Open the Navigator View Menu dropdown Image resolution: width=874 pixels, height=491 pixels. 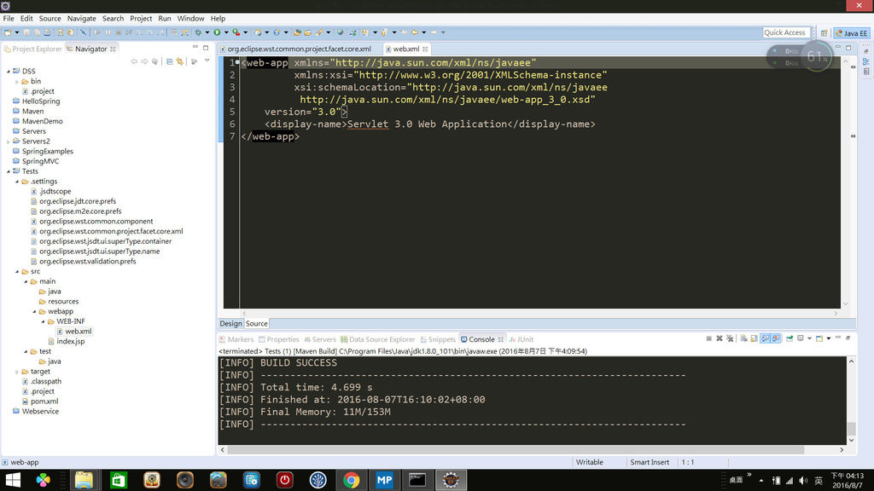(207, 61)
